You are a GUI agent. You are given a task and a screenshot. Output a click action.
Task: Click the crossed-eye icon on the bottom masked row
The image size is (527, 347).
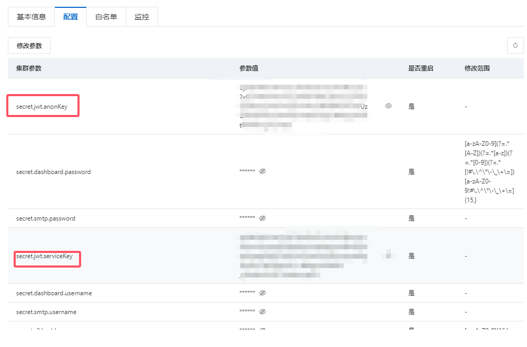point(262,330)
